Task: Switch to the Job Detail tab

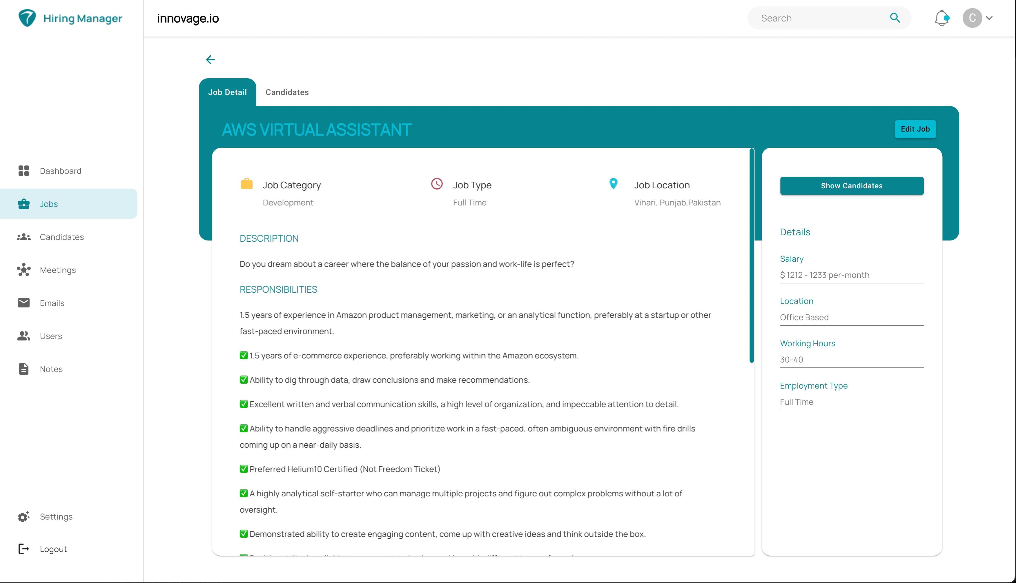Action: tap(227, 92)
